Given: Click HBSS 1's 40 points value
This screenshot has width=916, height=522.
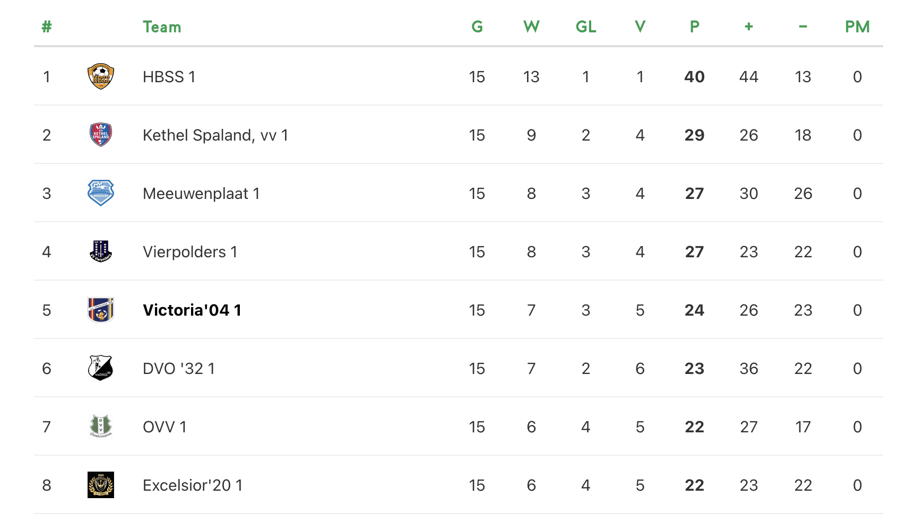Looking at the screenshot, I should click(x=694, y=77).
